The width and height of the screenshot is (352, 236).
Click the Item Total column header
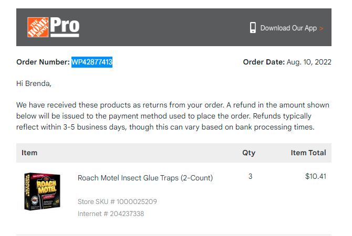point(308,153)
